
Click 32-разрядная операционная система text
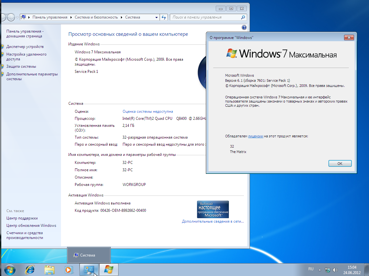pos(155,138)
